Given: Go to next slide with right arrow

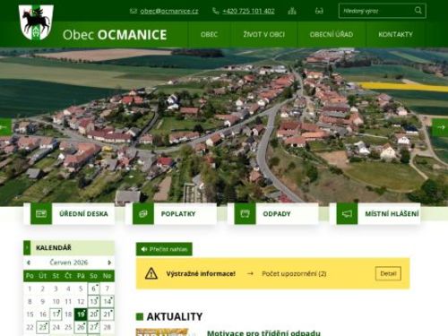Looking at the screenshot, I should tap(440, 127).
